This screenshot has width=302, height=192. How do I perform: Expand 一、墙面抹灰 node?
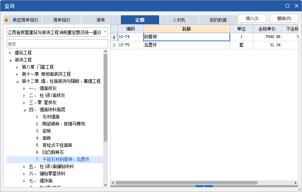(x=24, y=89)
